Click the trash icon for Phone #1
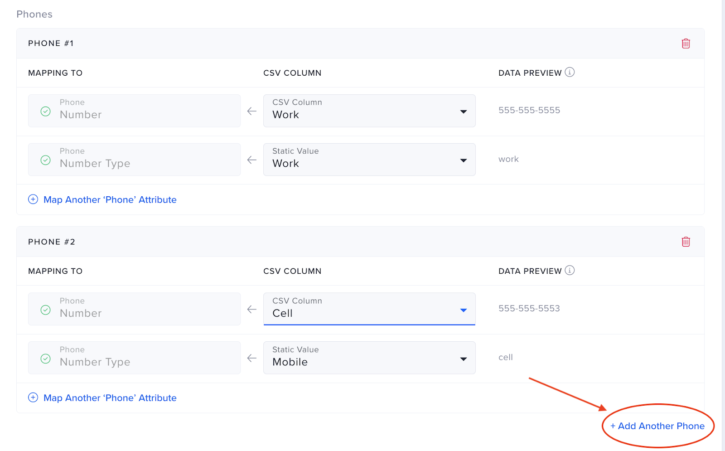Screen dimensions: 725x451 click(686, 43)
